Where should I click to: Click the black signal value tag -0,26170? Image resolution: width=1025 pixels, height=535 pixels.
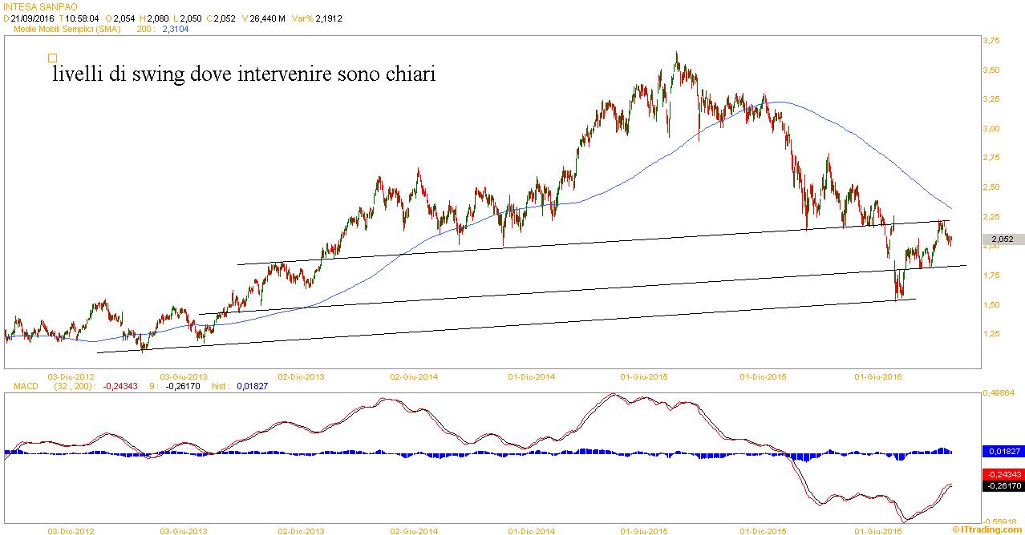(x=1003, y=485)
